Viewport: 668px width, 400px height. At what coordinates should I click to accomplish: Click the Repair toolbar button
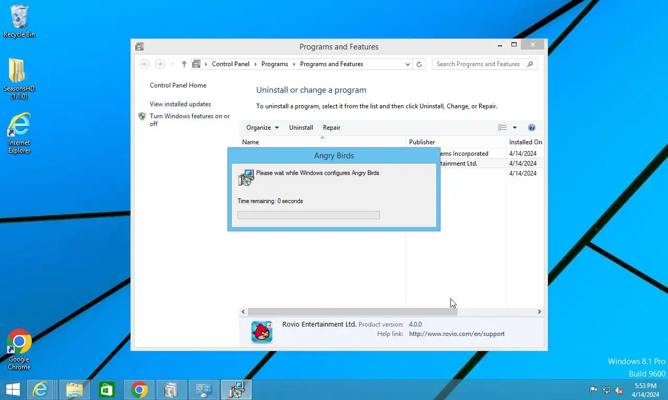coord(331,128)
